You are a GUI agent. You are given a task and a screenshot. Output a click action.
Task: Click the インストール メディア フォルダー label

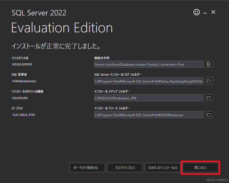click(112, 91)
